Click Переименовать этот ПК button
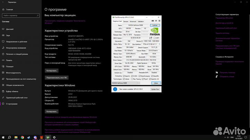The height and width of the screenshot is (140, 250). [57, 78]
